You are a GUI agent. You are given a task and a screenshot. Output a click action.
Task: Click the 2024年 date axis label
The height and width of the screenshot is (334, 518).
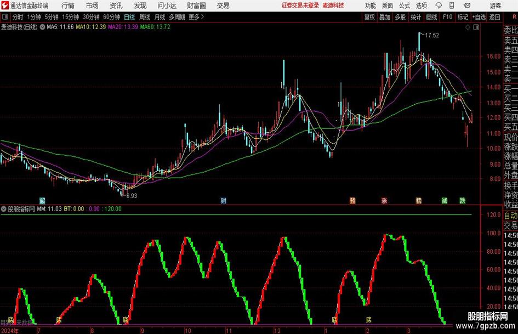(9, 331)
